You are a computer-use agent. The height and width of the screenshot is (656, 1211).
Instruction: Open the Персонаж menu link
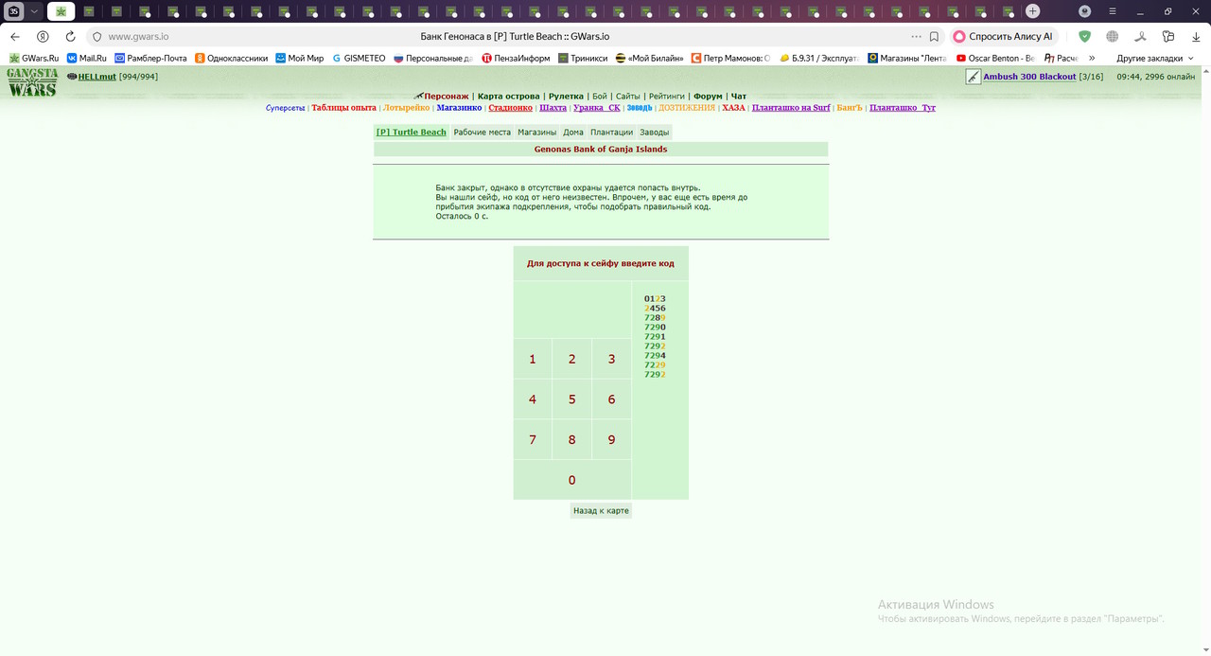click(446, 97)
